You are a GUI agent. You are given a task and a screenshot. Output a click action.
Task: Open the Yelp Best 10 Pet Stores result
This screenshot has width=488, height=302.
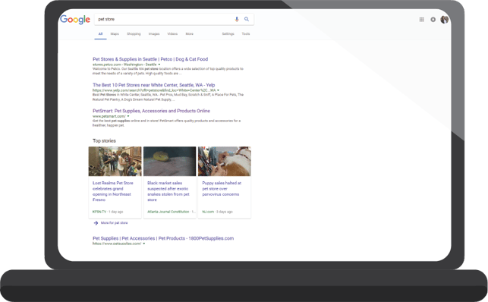(154, 85)
